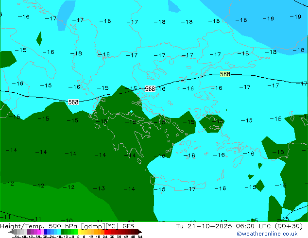The image size is (308, 238).
Task: Click the 568 label on the western contour
Action: pyautogui.click(x=73, y=102)
